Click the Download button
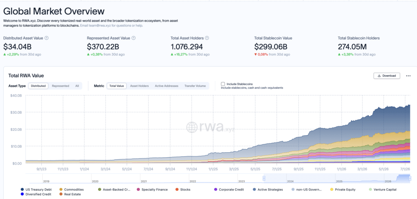417x199 pixels. click(x=387, y=76)
